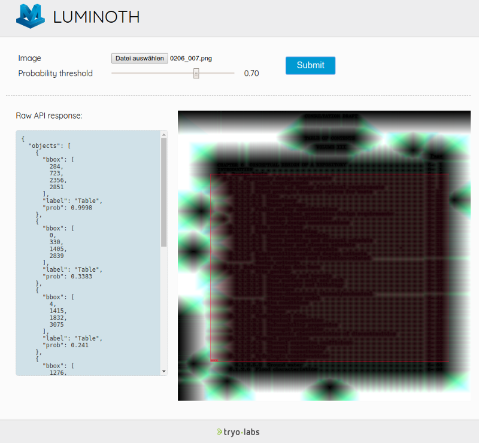
Task: Click the "Image" label
Action: point(29,58)
